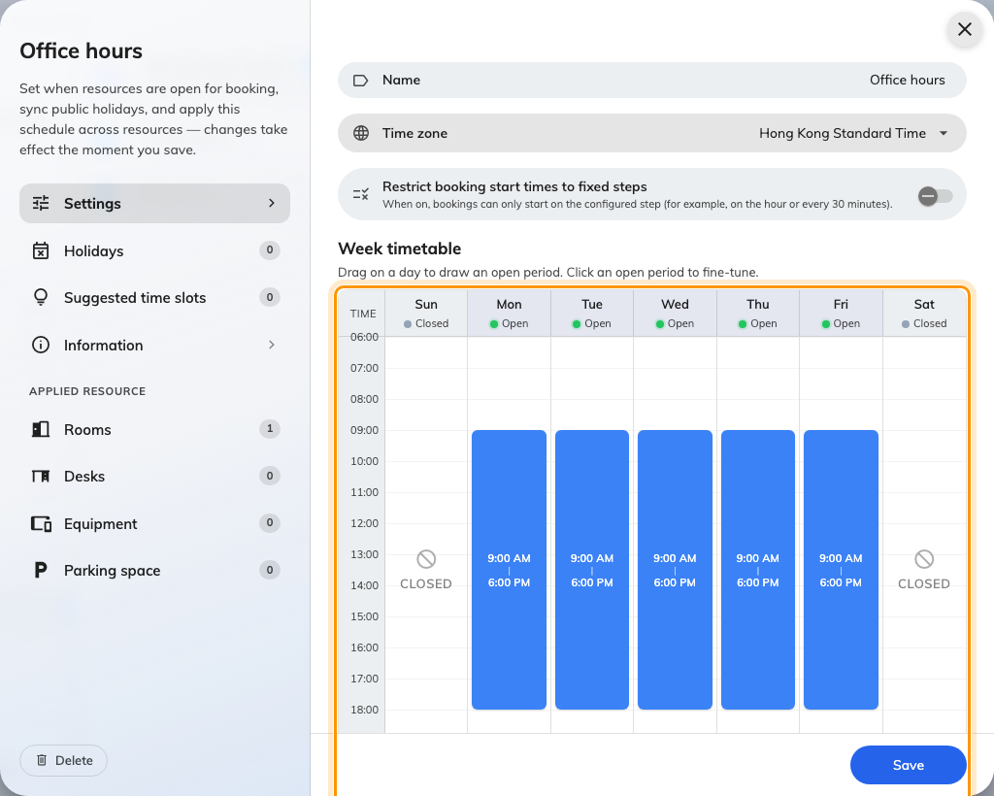
Task: Edit the Name field value Office hours
Action: (908, 80)
